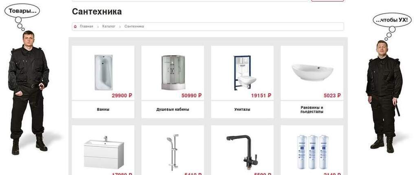Open the shower cabin product image

(173, 72)
